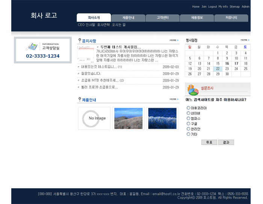This screenshot has height=204, width=263.
Task: Click the 공지사항 section heading
Action: (x=89, y=41)
